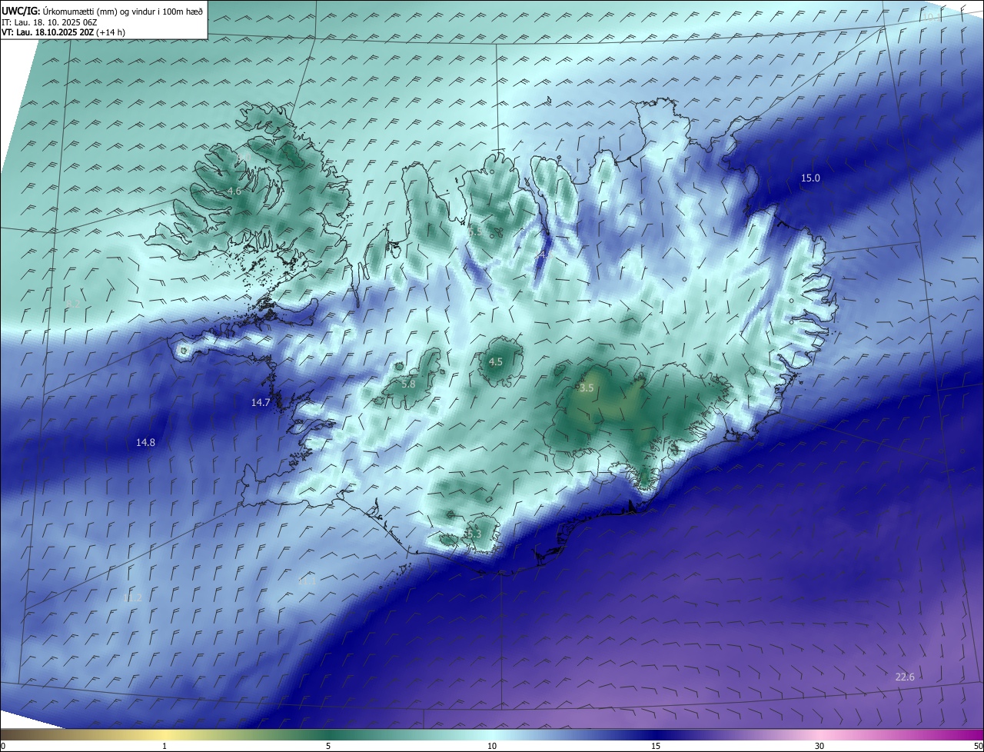Click the 11.2 value in the southwest sea

click(132, 597)
